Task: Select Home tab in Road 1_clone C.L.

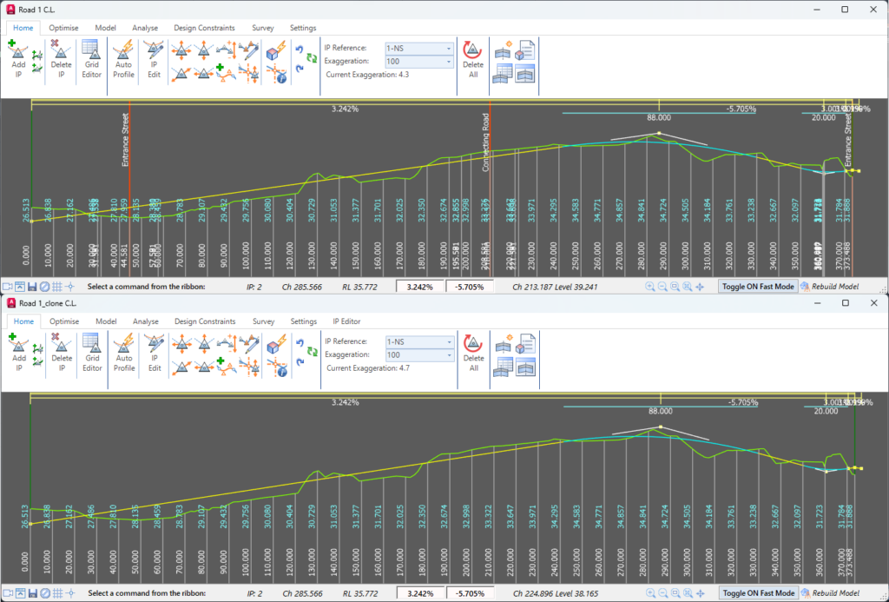Action: pos(23,321)
